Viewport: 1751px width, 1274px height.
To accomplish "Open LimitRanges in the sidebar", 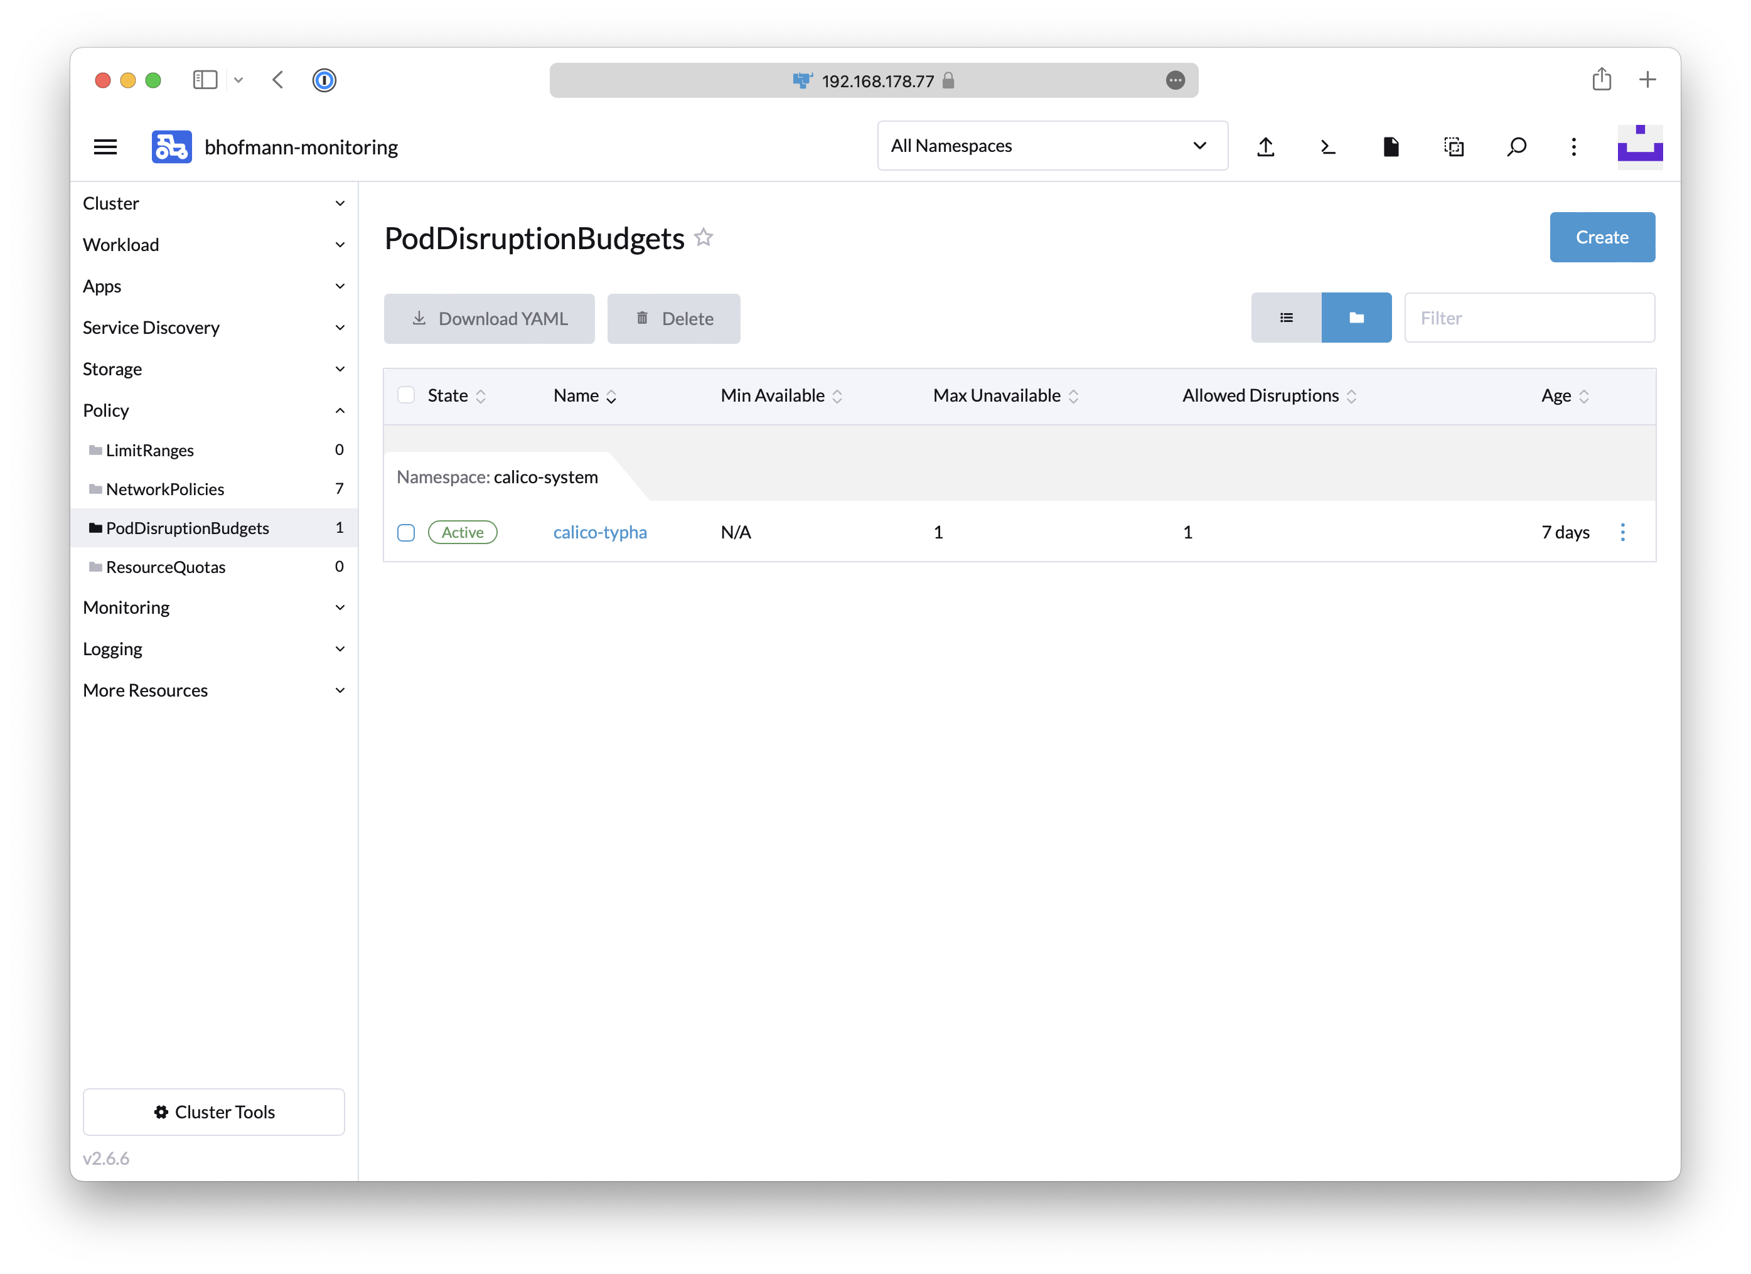I will pyautogui.click(x=214, y=450).
